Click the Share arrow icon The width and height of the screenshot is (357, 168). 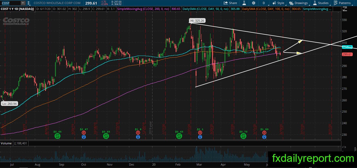point(226,3)
